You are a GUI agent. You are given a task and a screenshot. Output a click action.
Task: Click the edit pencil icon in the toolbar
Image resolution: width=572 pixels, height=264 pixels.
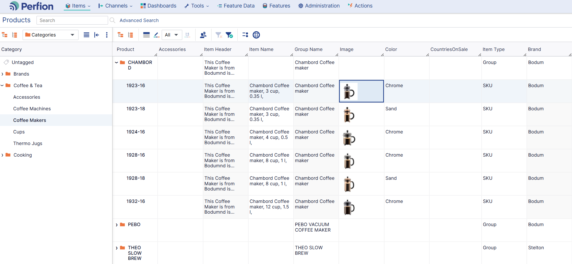pos(157,35)
